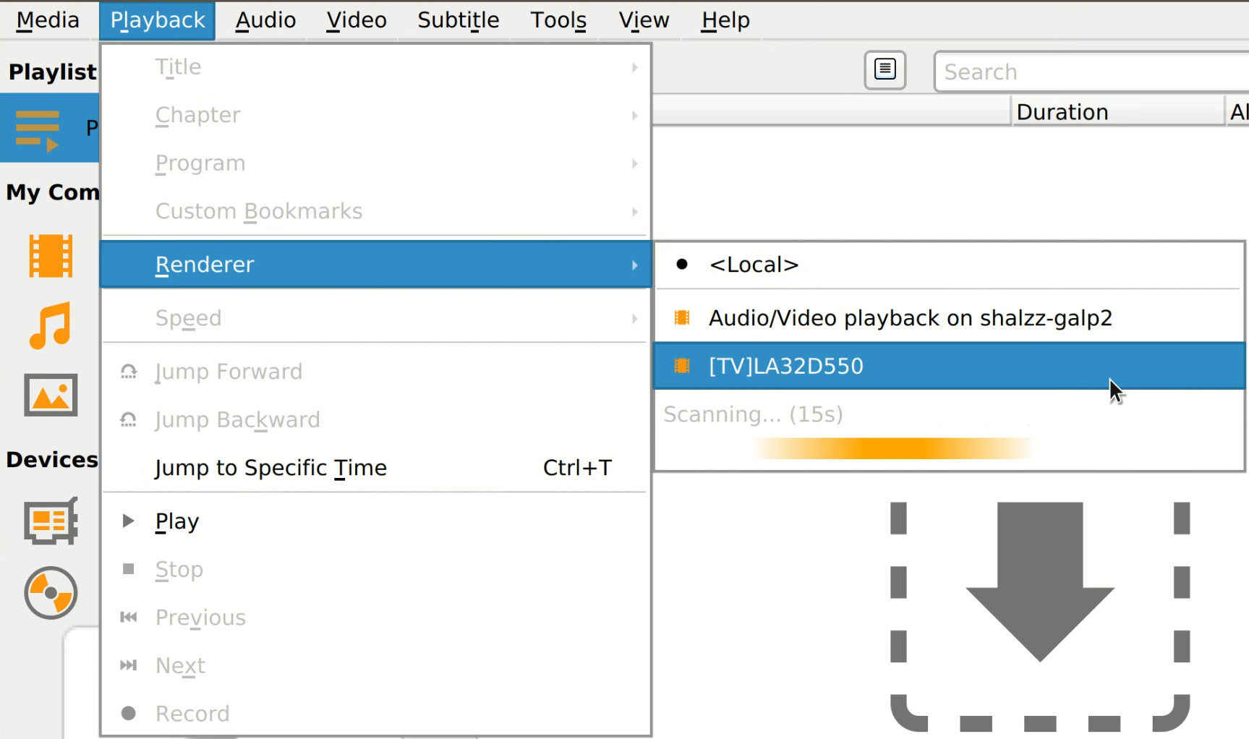Click Play in the Playback menu
This screenshot has height=739, width=1249.
176,521
